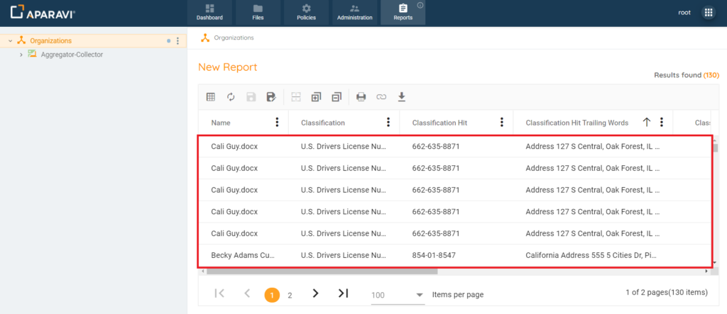Open the Dashboard tab
Screen dimensions: 727x314
(x=209, y=13)
